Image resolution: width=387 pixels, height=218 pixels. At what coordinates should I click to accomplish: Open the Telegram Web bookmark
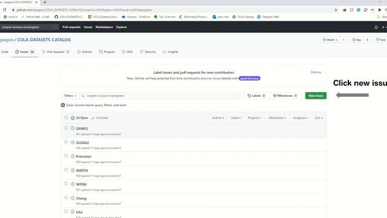[268, 17]
